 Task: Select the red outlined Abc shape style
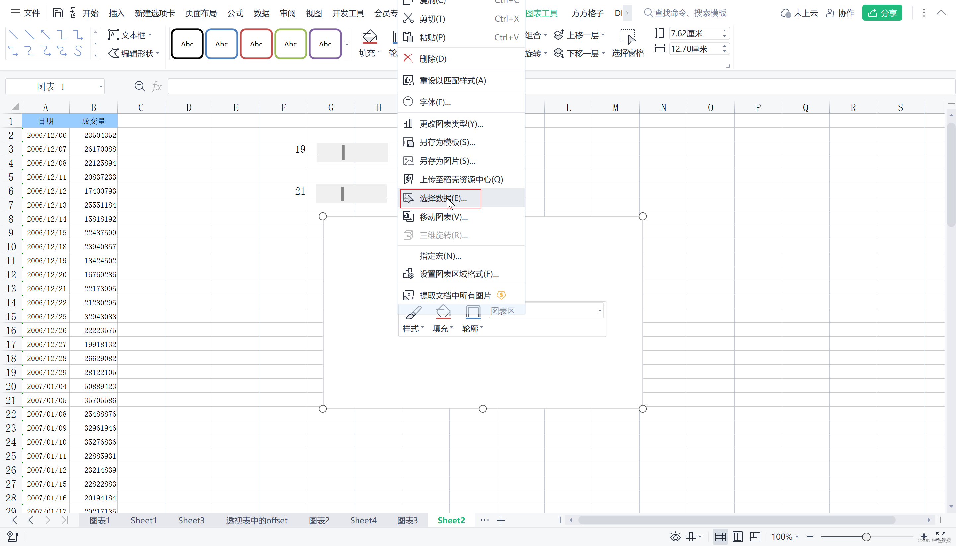[256, 44]
